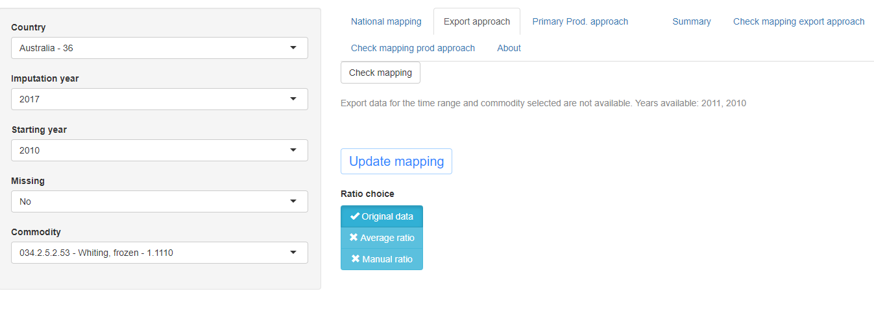Switch to the National mapping tab
874x309 pixels.
click(x=386, y=21)
